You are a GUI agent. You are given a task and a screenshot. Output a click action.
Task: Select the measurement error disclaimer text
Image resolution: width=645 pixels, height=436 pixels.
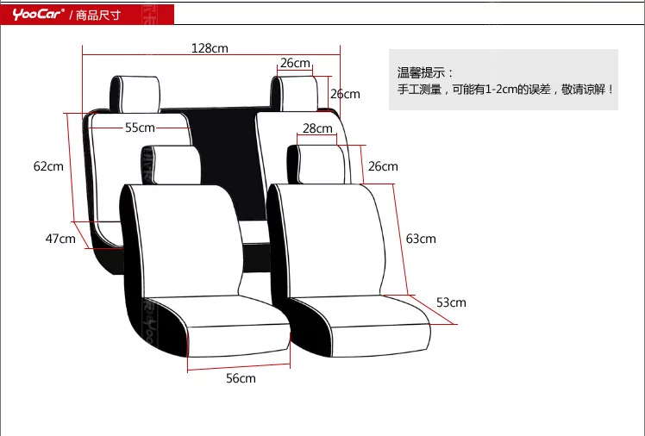(x=505, y=90)
